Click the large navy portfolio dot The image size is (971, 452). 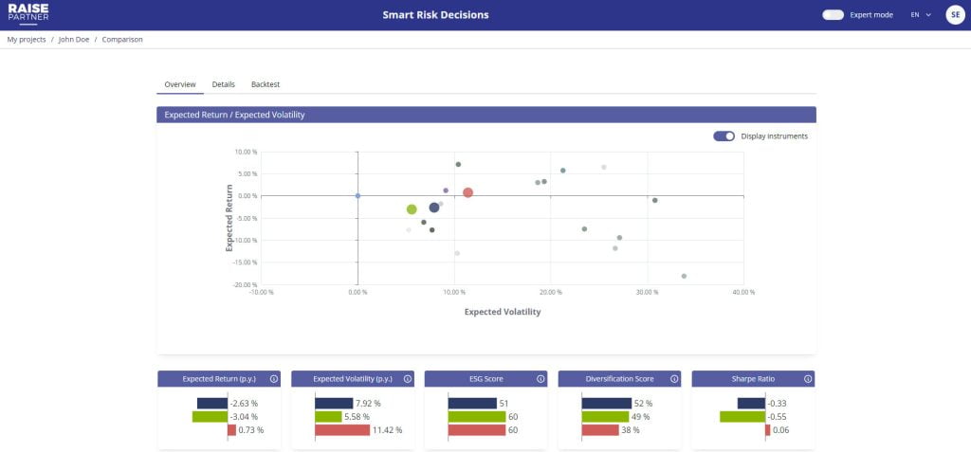click(x=434, y=208)
